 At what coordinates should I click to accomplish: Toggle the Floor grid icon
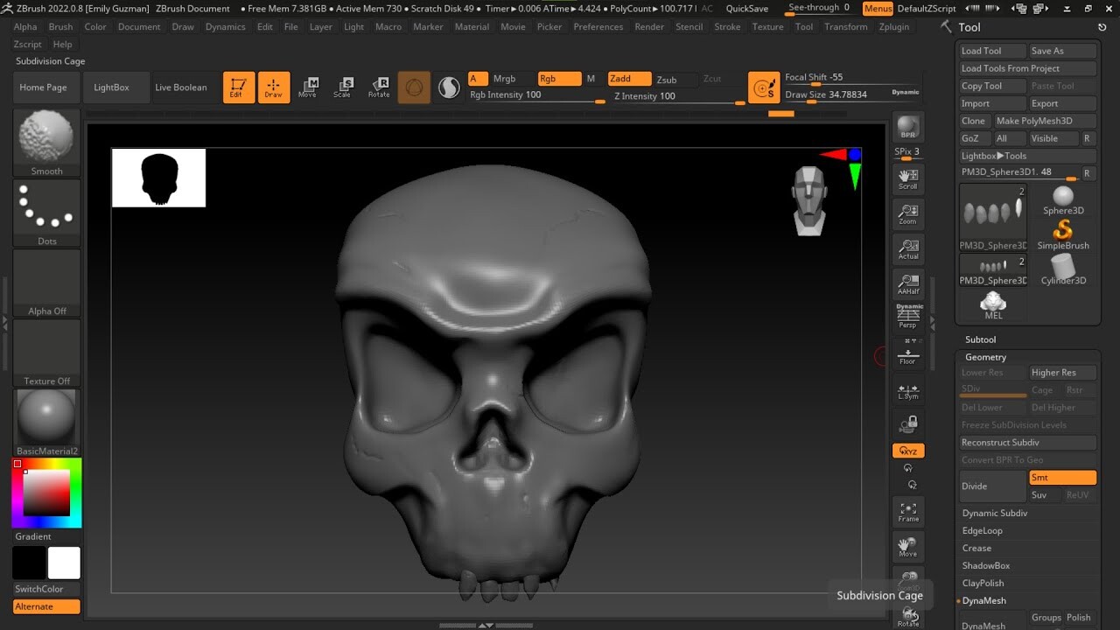pos(907,354)
